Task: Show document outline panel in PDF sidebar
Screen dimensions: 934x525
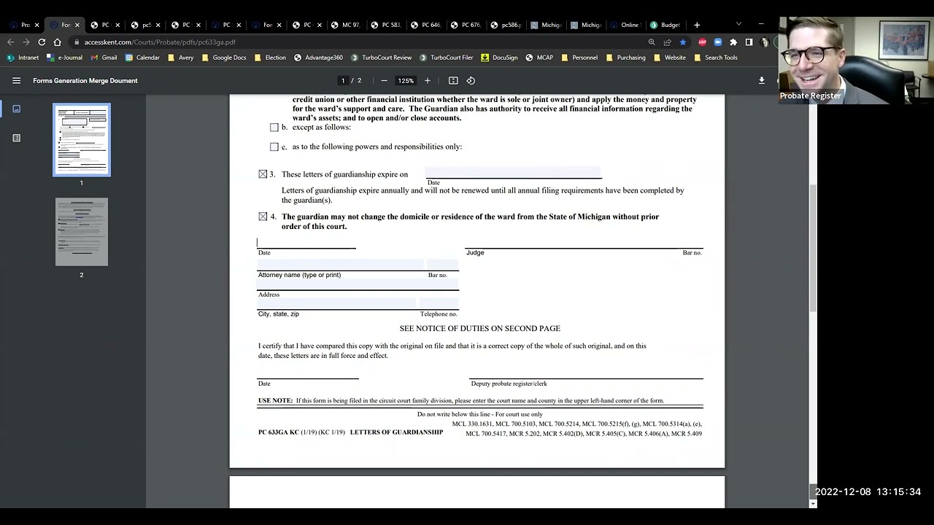Action: (16, 138)
